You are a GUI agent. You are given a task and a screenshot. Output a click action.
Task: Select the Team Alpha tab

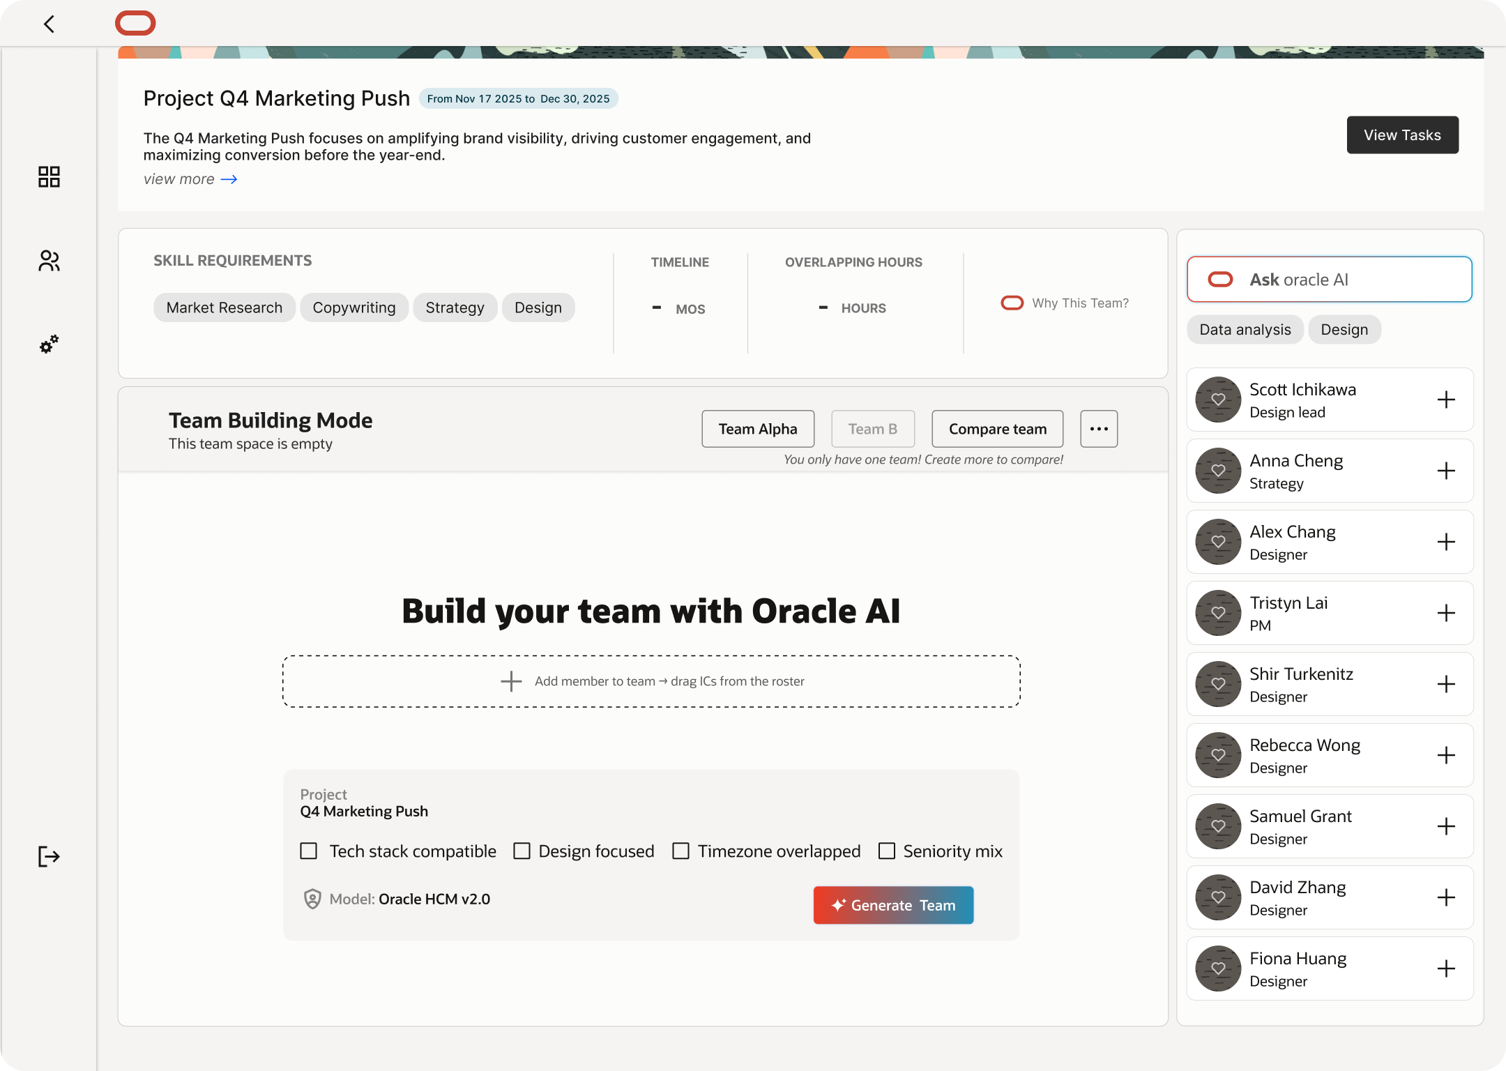coord(757,429)
